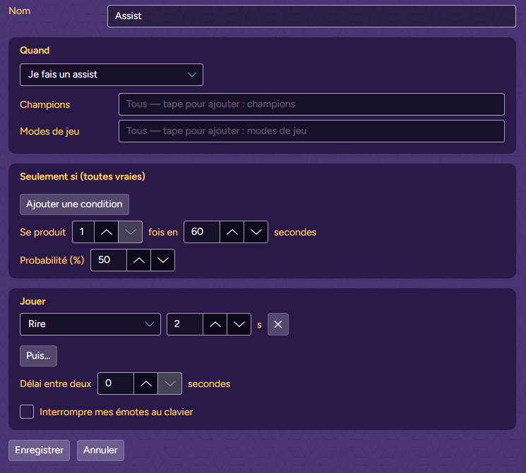Click the 'Interrompre mes émotes au clavier' label

click(x=116, y=412)
